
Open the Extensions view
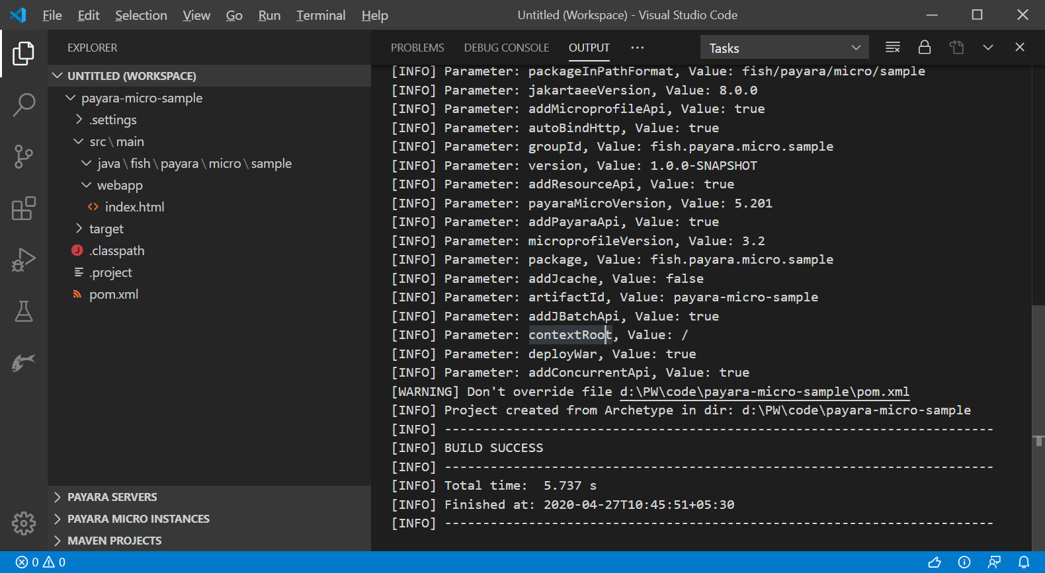(24, 208)
